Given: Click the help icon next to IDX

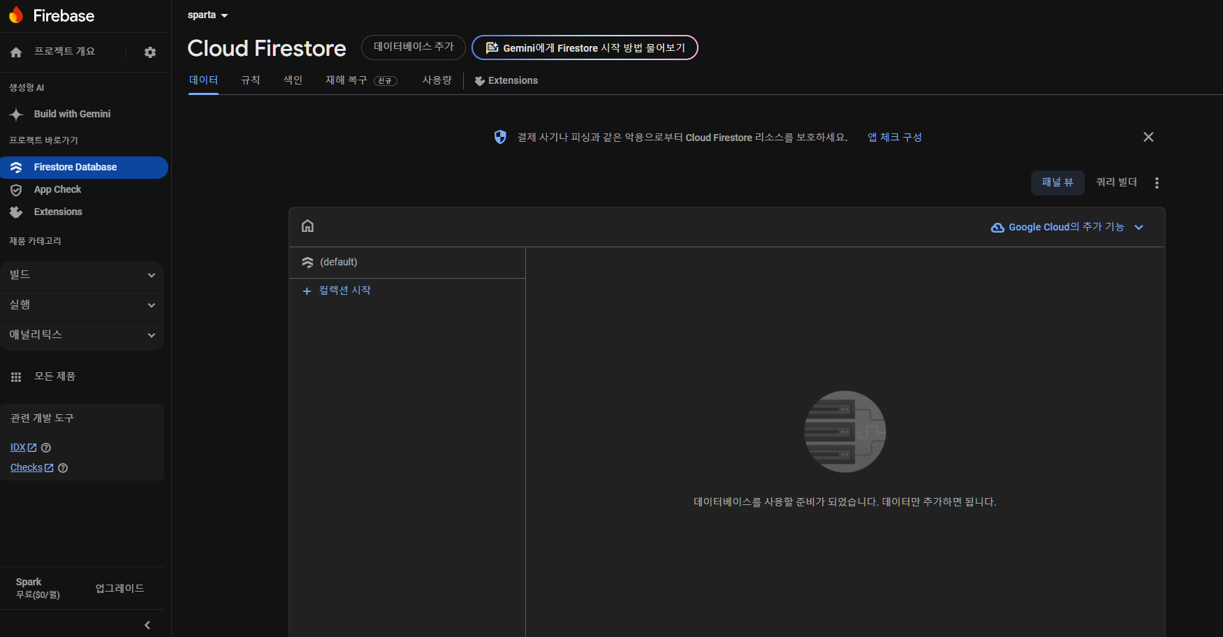Looking at the screenshot, I should [46, 448].
